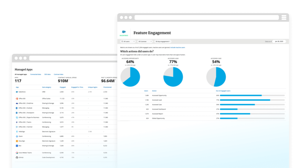The height and width of the screenshot is (168, 301).
Task: Open the All Licenses filter dropdown
Action: [x=145, y=42]
